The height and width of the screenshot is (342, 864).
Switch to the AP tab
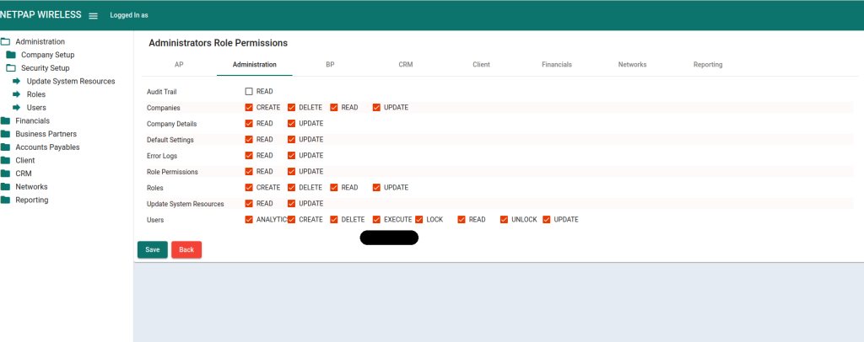point(179,64)
